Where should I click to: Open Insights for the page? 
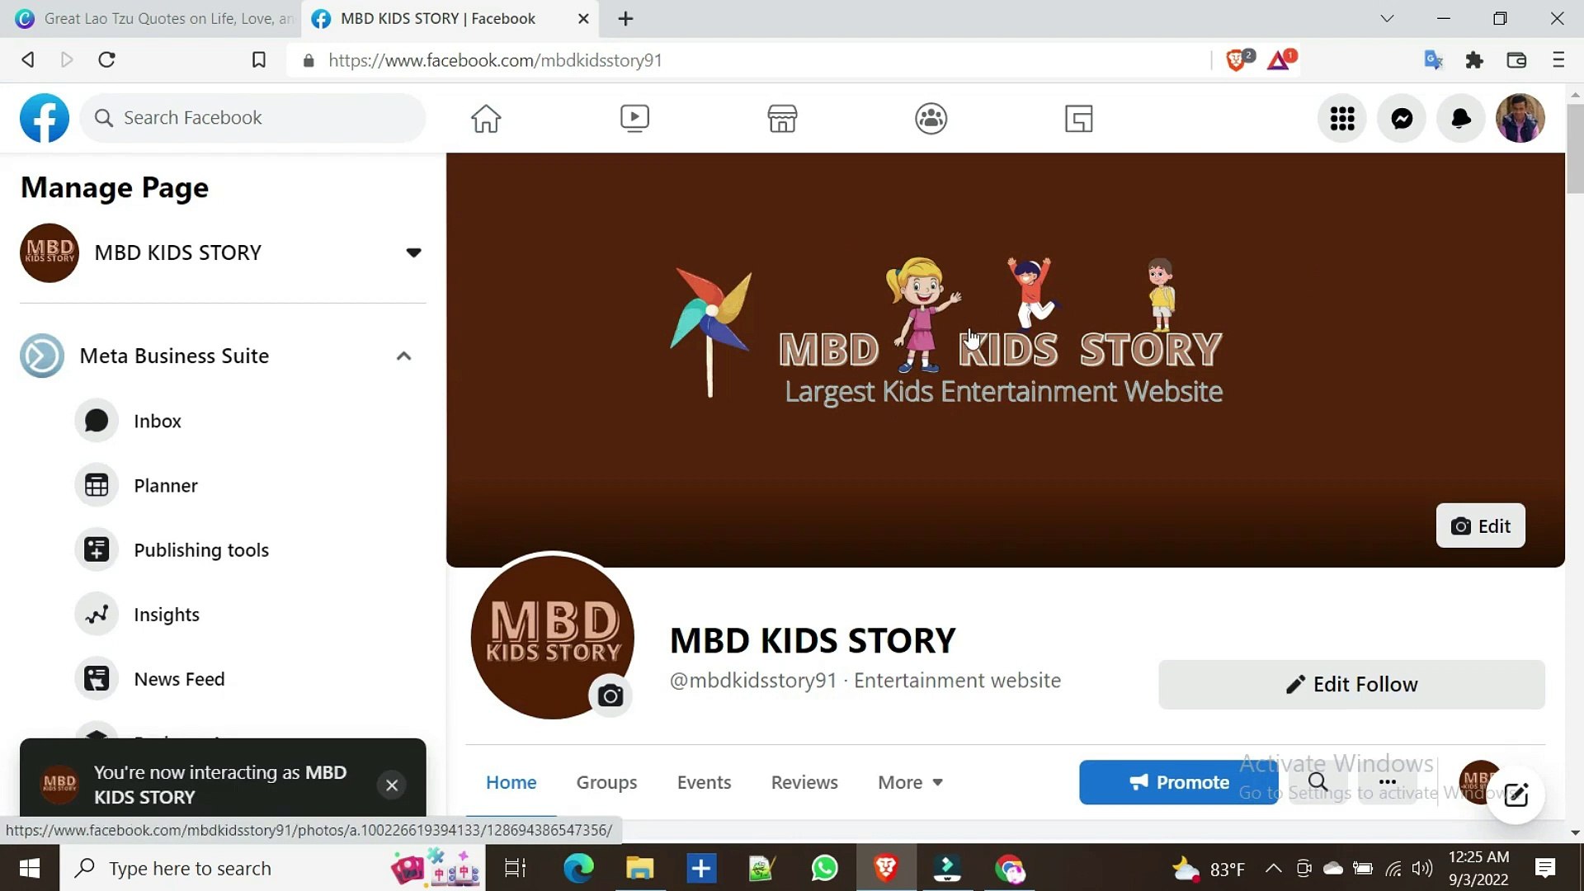[167, 614]
